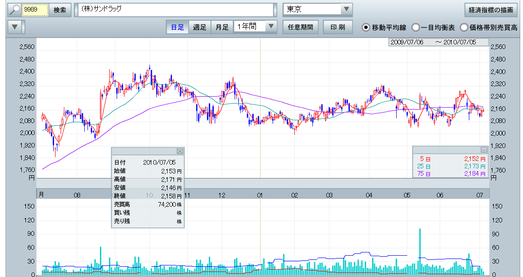
Task: Click the tall volume spike bar in May
Action: pyautogui.click(x=420, y=250)
